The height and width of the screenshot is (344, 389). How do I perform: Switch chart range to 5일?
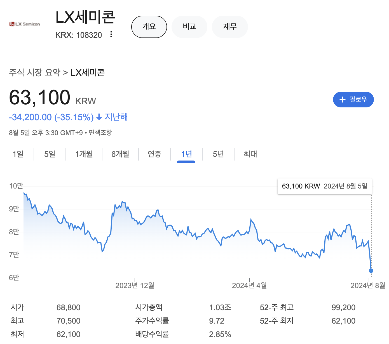tap(50, 154)
